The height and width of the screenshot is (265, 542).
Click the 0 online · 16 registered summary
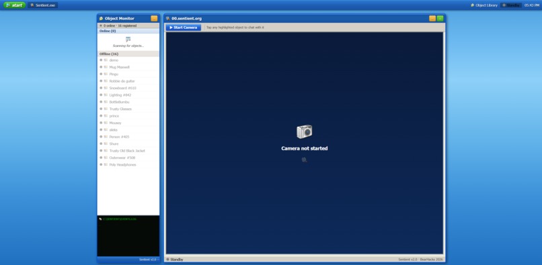[x=118, y=26]
